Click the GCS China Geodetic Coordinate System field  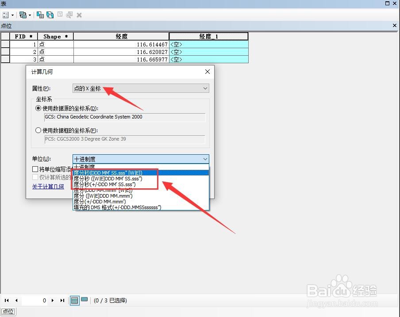coord(125,117)
